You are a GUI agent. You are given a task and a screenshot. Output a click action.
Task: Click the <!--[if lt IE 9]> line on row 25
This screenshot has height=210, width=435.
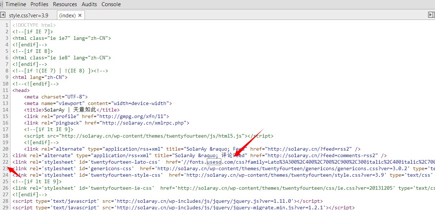tap(37, 182)
